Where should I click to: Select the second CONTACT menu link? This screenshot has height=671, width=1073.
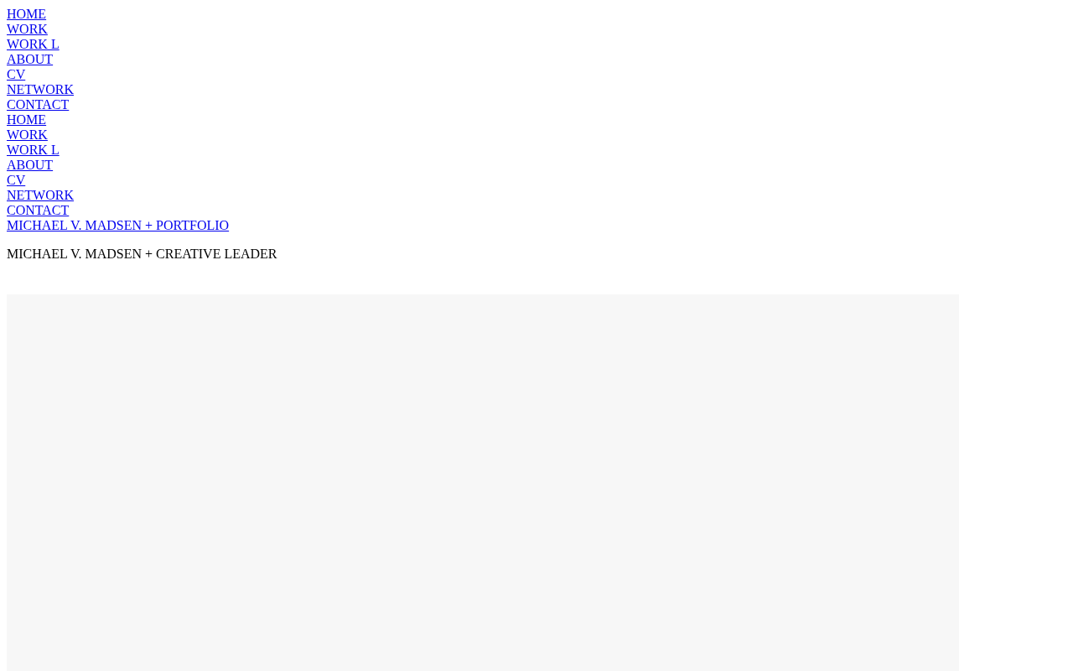pyautogui.click(x=38, y=211)
